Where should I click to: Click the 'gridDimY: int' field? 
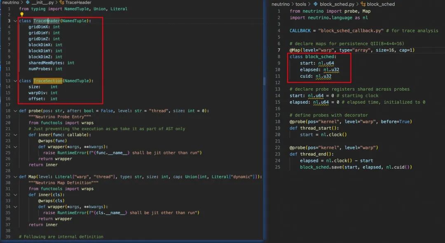point(44,33)
